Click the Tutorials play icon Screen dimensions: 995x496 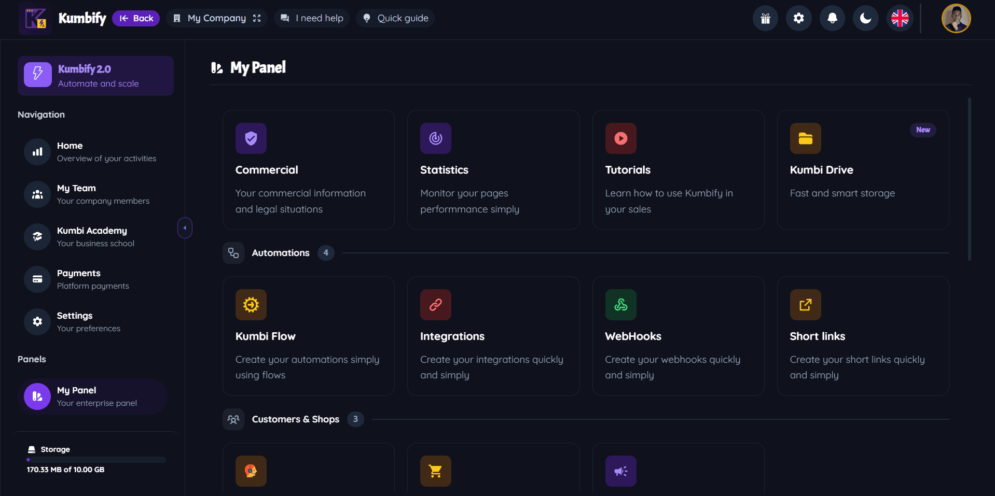pyautogui.click(x=621, y=138)
